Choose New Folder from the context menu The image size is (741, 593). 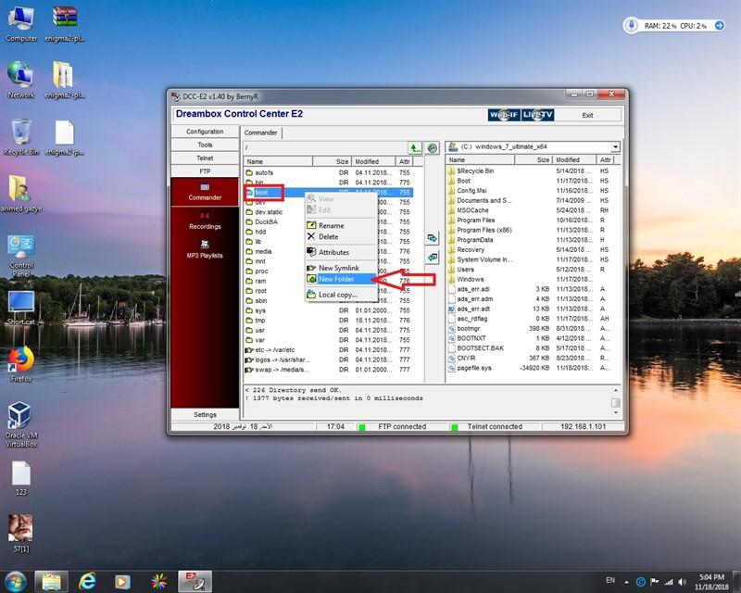pyautogui.click(x=341, y=279)
